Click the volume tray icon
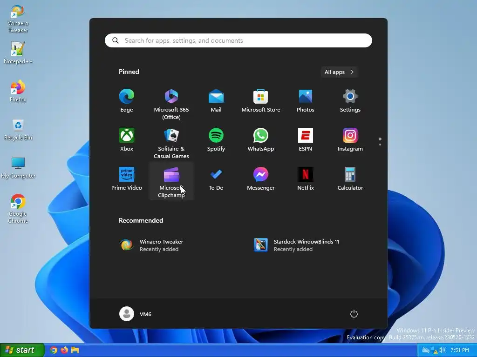 (x=442, y=350)
